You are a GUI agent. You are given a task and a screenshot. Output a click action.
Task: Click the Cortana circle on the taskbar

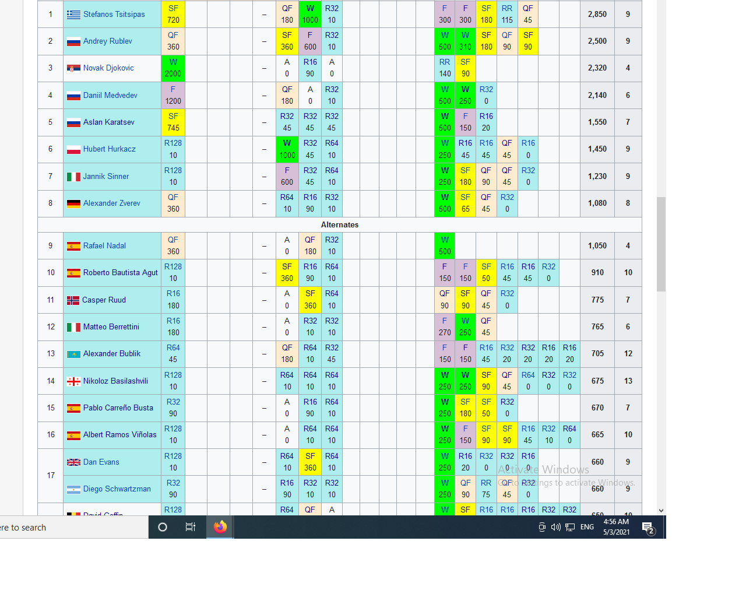(x=163, y=527)
